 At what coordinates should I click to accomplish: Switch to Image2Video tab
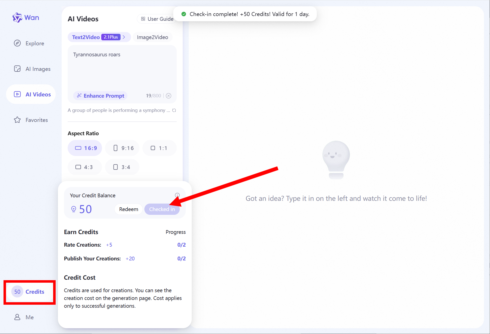(152, 37)
